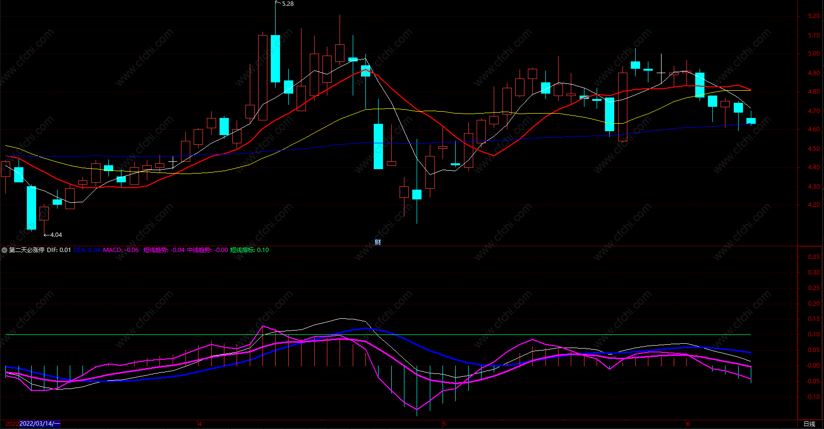Collapse the indicator panel via round chevron icon
The width and height of the screenshot is (824, 429).
coord(4,250)
